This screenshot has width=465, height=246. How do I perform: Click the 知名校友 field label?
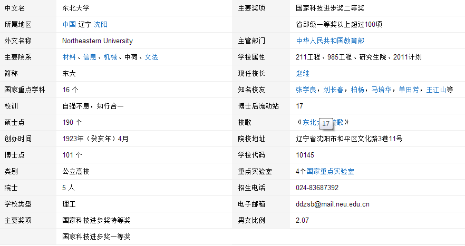tap(251, 90)
